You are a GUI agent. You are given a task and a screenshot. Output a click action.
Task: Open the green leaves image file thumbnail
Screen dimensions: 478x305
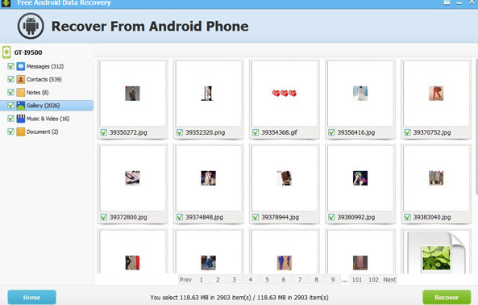[436, 252]
